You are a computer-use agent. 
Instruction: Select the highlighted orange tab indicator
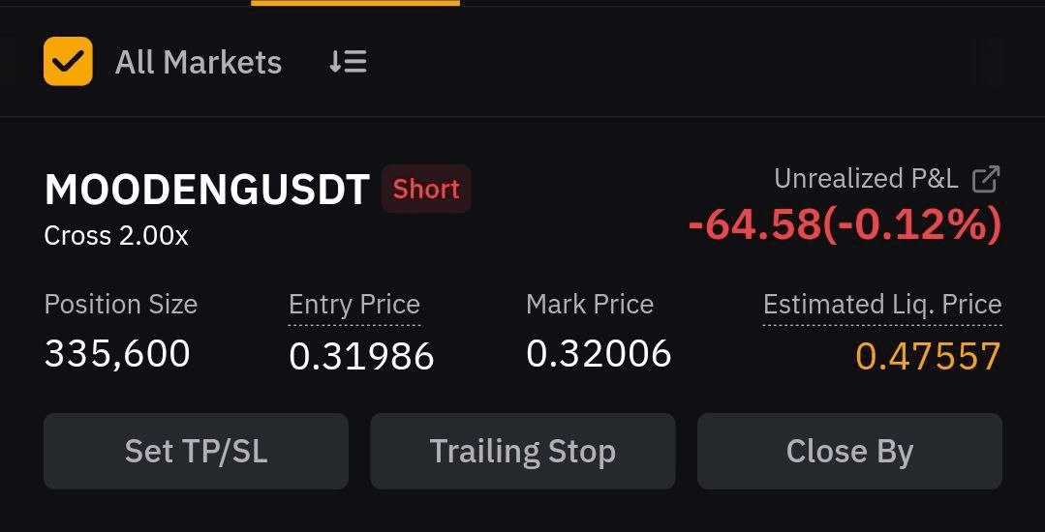[x=355, y=3]
